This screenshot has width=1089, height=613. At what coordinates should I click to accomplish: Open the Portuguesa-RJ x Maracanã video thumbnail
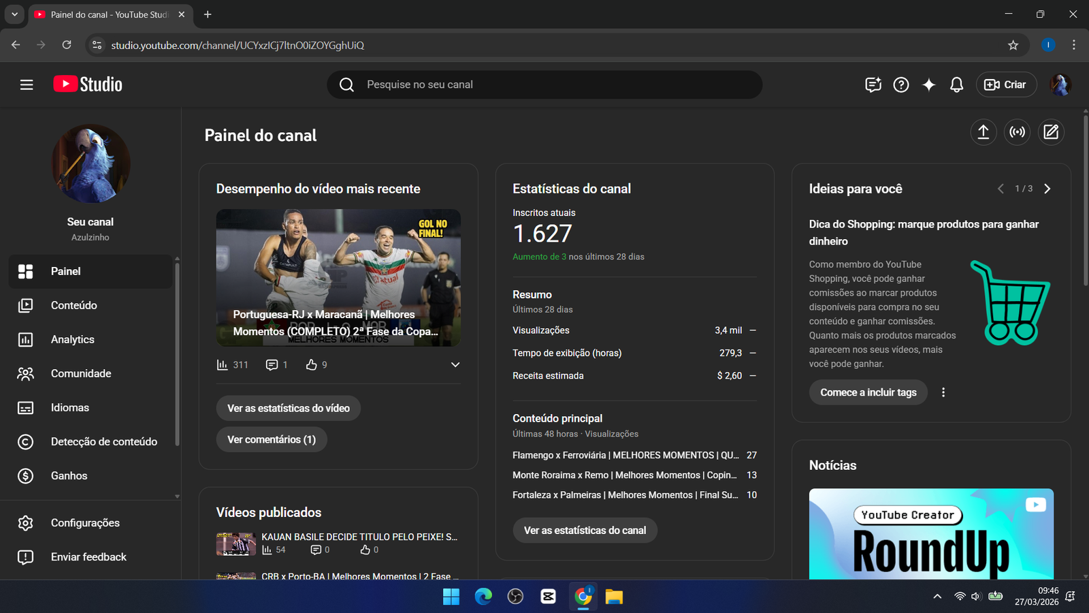tap(338, 277)
